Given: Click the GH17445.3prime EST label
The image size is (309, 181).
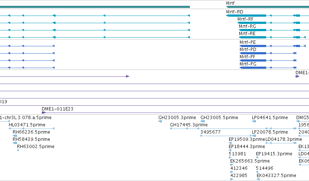Looking at the screenshot, I should [x=189, y=125].
